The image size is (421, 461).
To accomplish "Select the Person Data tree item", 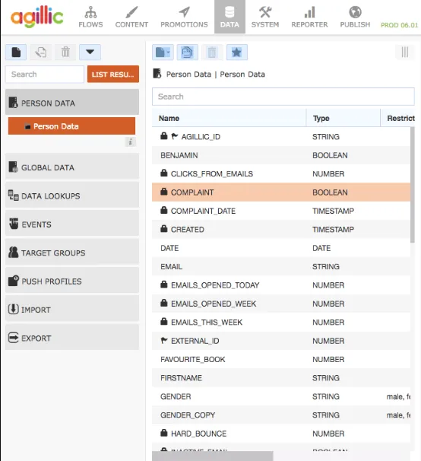I will [x=71, y=126].
